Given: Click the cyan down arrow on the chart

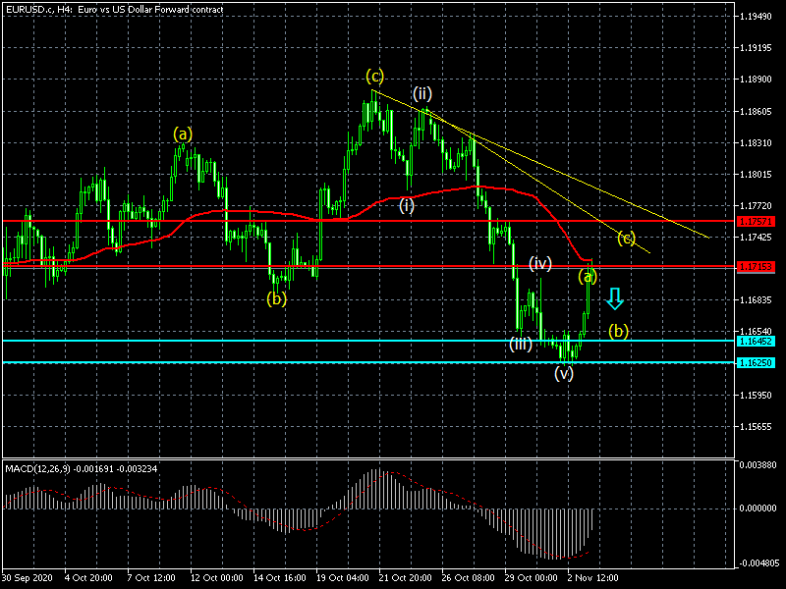Looking at the screenshot, I should tap(615, 298).
